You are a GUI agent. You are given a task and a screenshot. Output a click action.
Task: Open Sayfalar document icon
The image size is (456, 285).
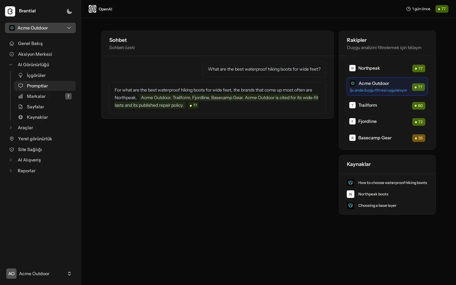[x=21, y=107]
